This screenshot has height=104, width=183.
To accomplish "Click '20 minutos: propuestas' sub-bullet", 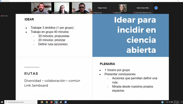I will click(54, 36).
